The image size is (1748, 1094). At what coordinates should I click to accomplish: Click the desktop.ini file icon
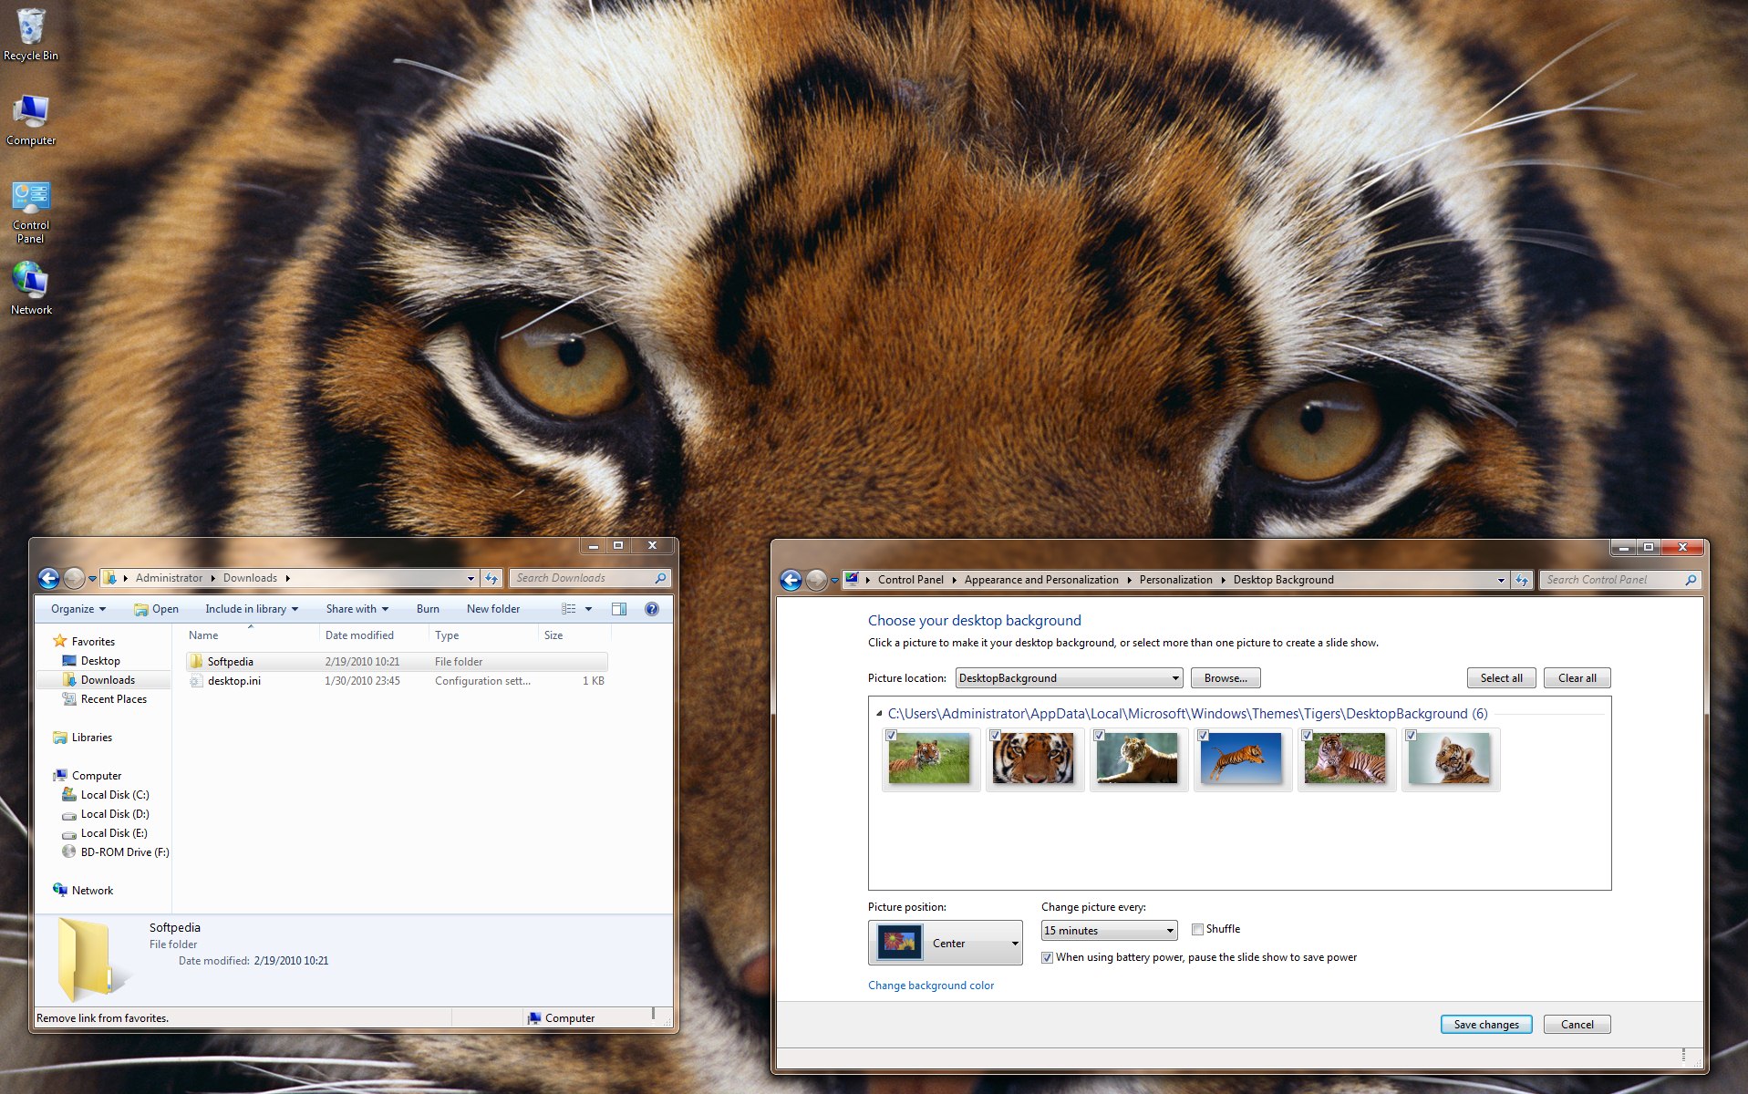click(196, 681)
